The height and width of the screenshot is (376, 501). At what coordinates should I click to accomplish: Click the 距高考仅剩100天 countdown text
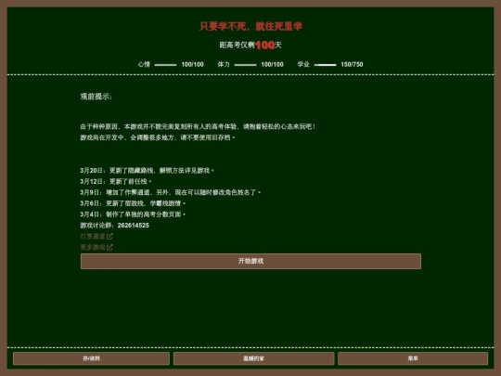pos(250,45)
